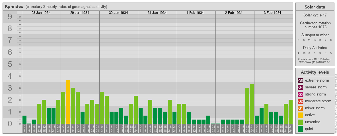The width and height of the screenshot is (337, 136).
Task: Select the 21-24 bar on 3 Feb 1934
Action: click(x=291, y=112)
